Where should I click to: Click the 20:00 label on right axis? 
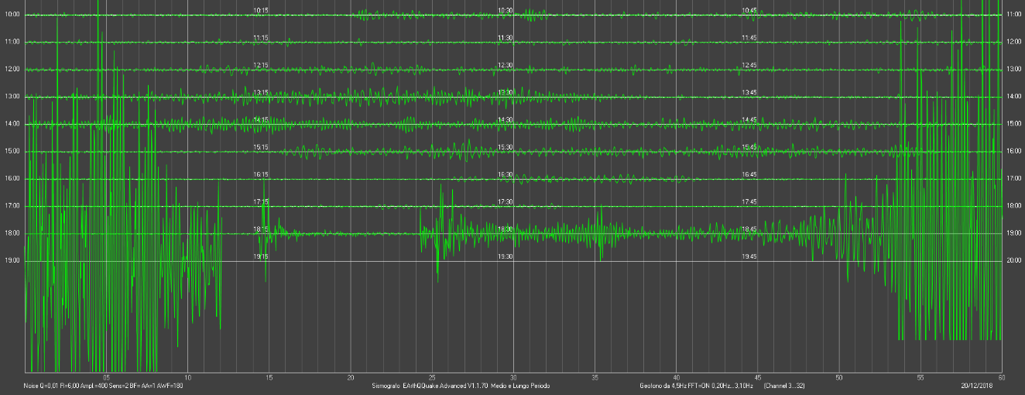1013,261
